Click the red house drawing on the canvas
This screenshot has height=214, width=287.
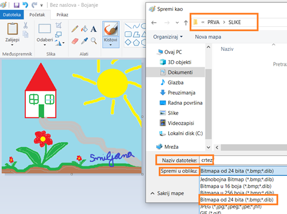tap(41, 91)
